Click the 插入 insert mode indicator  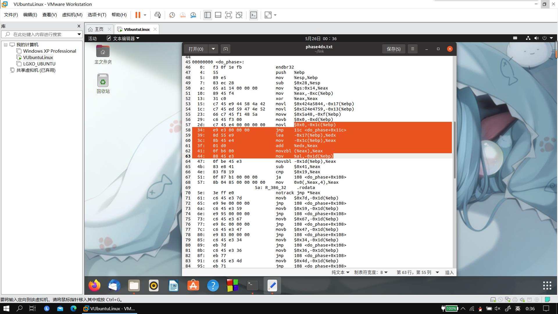pyautogui.click(x=449, y=272)
